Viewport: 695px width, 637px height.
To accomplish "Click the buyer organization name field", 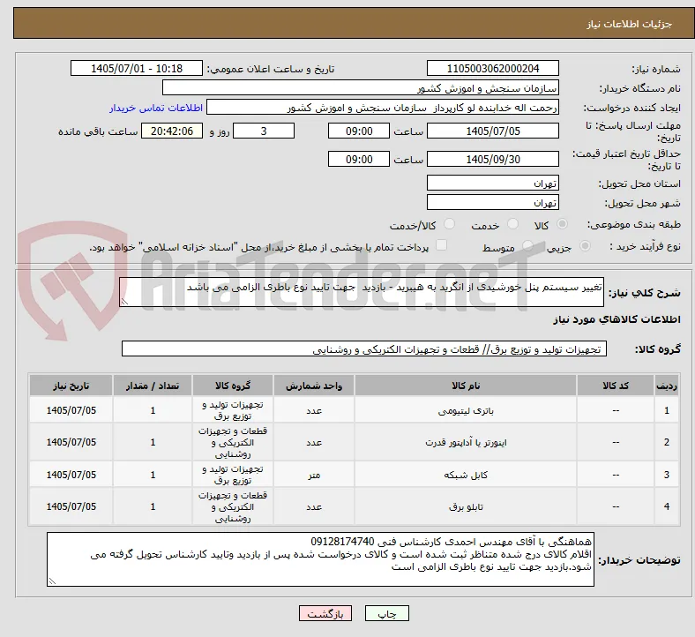I will tap(361, 87).
